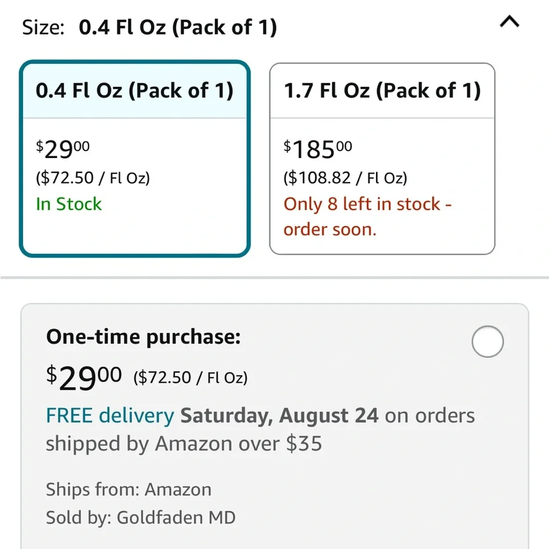
Task: Open the FREE delivery link
Action: coord(110,416)
